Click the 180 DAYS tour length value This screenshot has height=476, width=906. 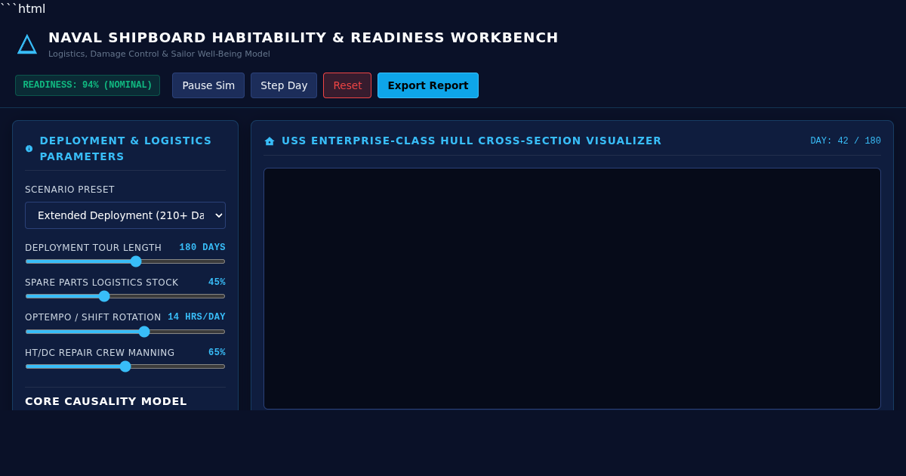tap(202, 248)
